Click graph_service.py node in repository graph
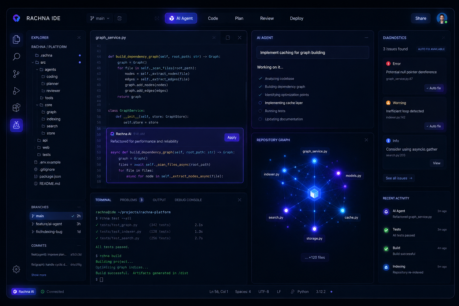Screen dimensions: 459x306 (x=314, y=161)
